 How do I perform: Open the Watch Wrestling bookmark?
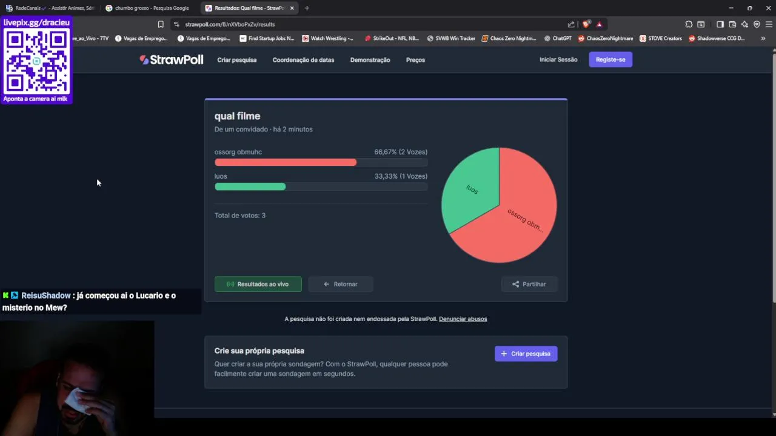coord(327,38)
